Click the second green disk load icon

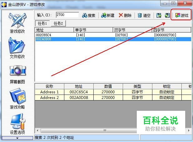tap(167, 15)
